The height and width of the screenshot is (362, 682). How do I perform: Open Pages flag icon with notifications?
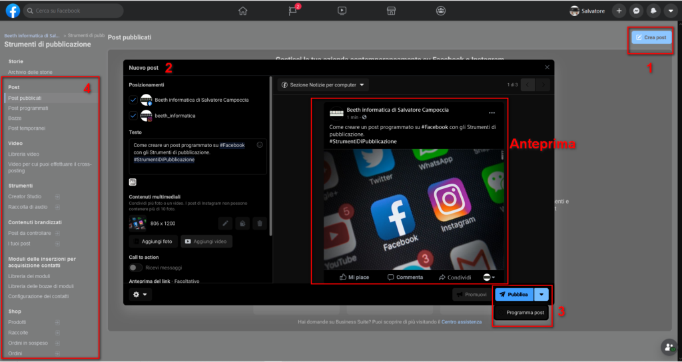293,11
